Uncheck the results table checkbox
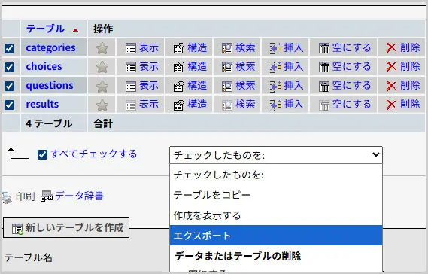The height and width of the screenshot is (274, 428). (9, 105)
